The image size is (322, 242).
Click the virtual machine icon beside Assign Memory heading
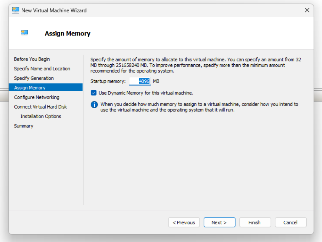click(x=25, y=33)
